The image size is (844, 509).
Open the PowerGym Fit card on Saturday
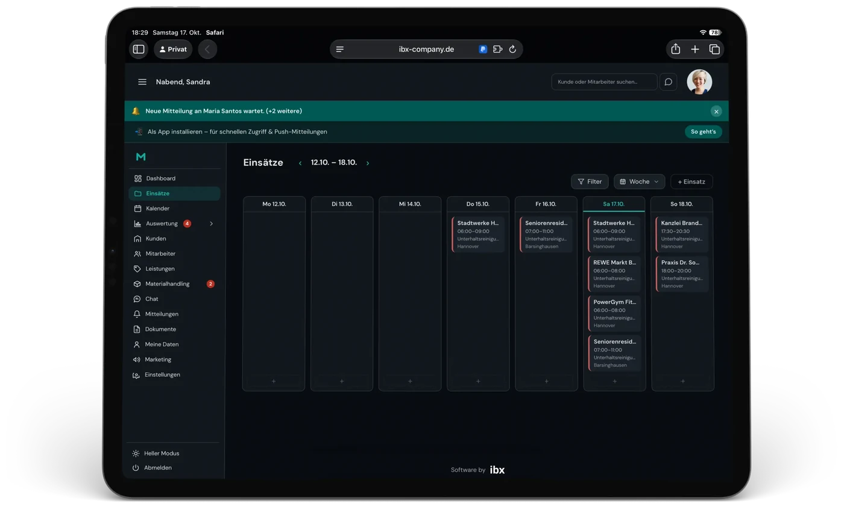[614, 314]
